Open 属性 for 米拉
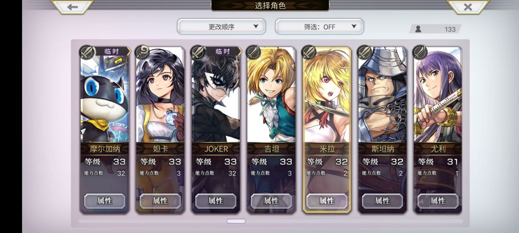Viewport: 519px width, 233px height. pyautogui.click(x=327, y=201)
